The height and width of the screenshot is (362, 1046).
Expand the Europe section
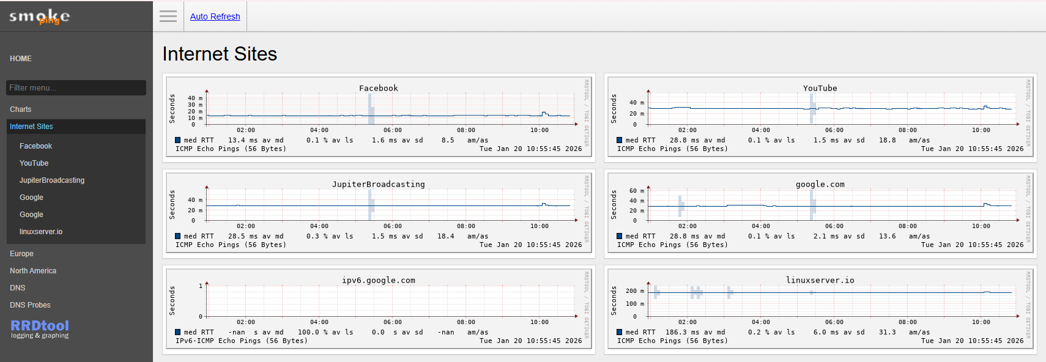[21, 254]
